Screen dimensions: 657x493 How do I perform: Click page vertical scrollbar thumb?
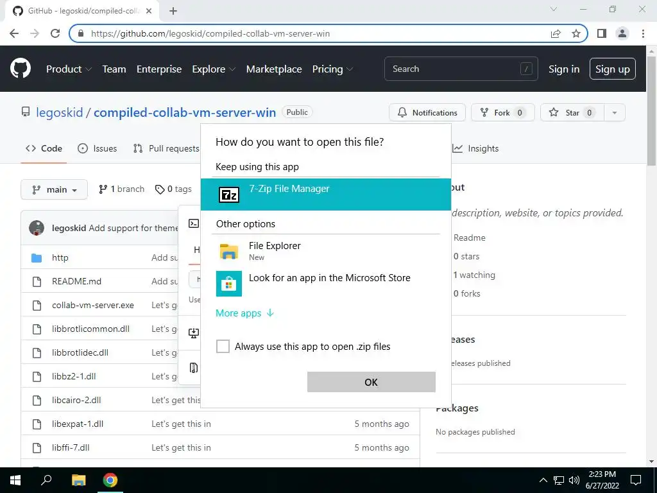tap(651, 111)
